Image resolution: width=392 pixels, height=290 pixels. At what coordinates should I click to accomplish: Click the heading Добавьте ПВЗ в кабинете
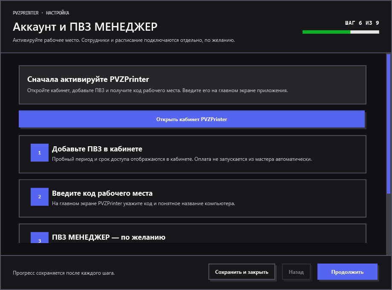[97, 149]
